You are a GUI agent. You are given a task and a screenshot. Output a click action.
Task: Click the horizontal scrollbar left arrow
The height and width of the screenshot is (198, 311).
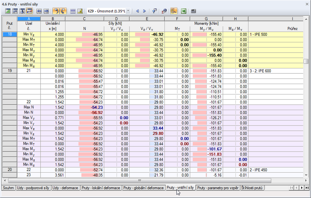click(x=5, y=181)
